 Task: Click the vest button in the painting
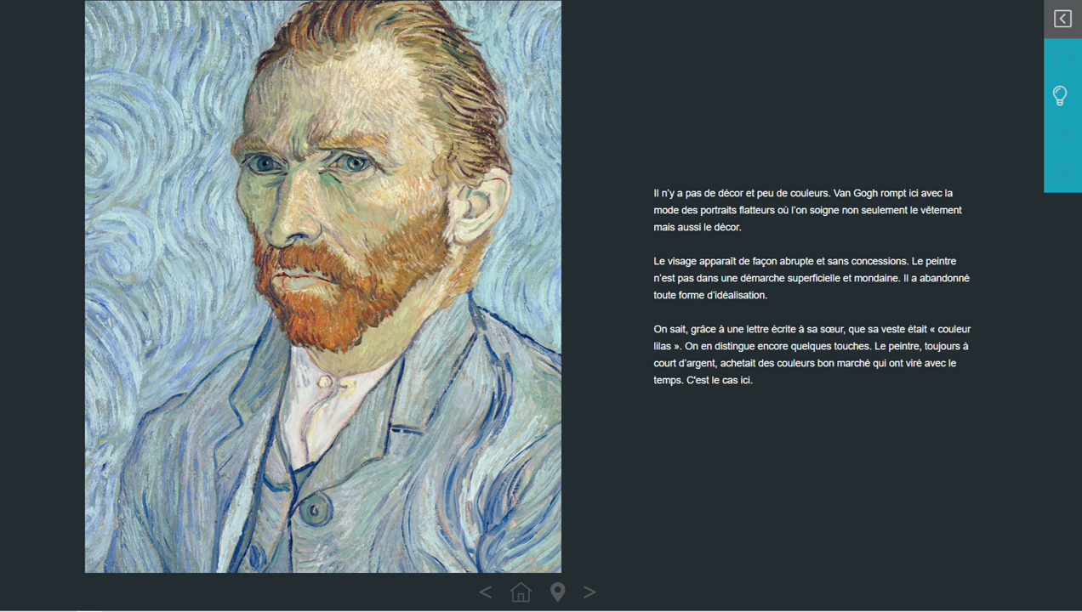coord(314,510)
